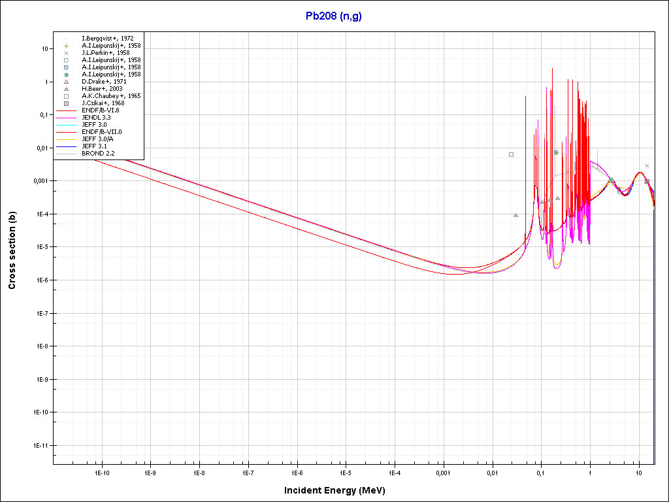669x502 pixels.
Task: Click the empty square data point on the plot
Action: point(511,154)
